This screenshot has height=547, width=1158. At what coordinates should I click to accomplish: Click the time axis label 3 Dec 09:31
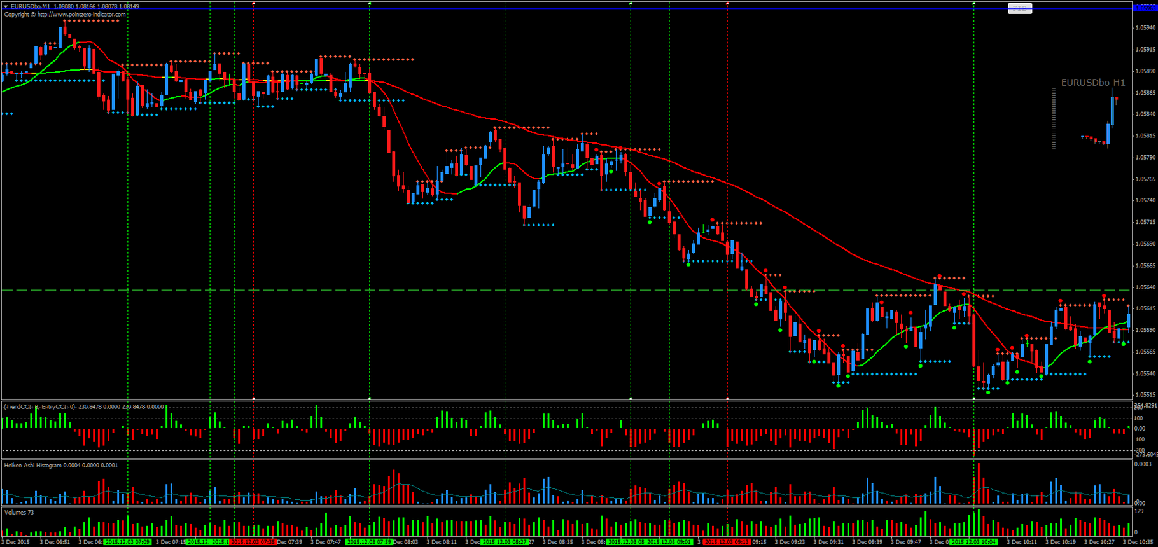(828, 542)
